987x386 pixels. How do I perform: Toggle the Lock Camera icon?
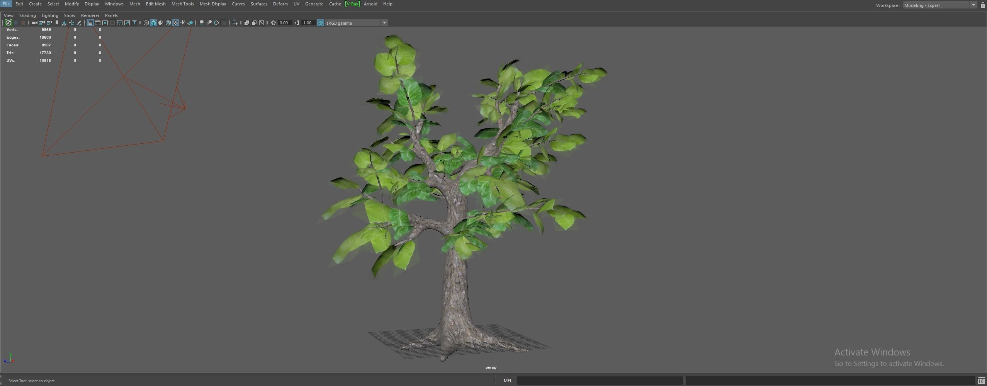[42, 23]
